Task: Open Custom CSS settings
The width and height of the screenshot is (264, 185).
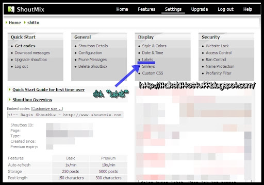Action: click(x=153, y=73)
